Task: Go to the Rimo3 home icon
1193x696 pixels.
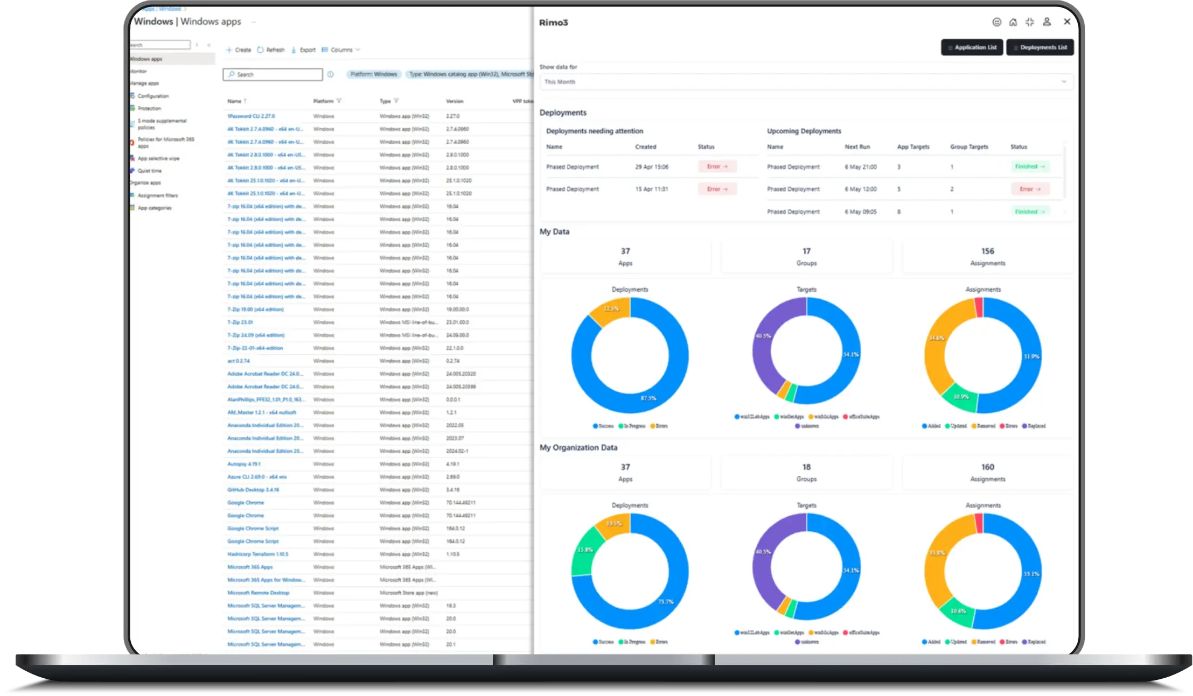Action: [x=1013, y=22]
